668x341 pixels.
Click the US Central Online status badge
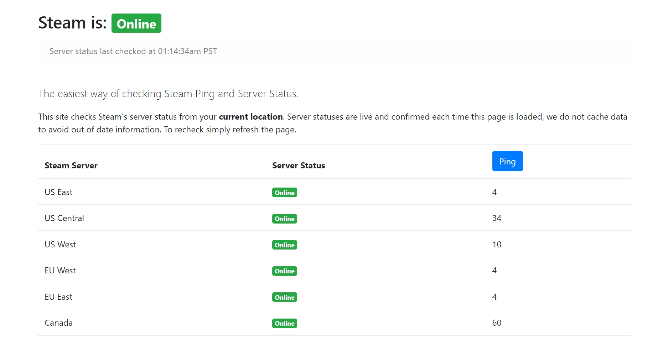pos(284,219)
